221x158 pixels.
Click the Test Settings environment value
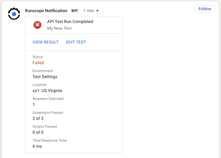click(x=45, y=77)
